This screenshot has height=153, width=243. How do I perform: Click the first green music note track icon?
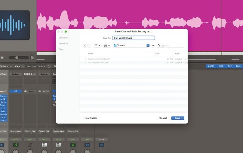[16, 144]
